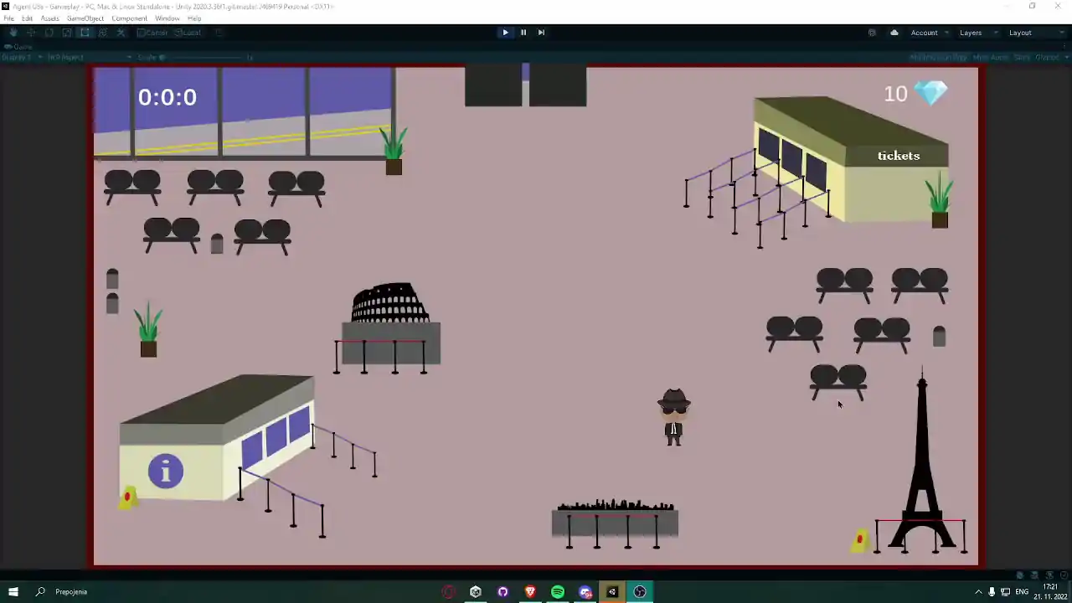Viewport: 1072px width, 603px height.
Task: Open the Display dropdown in Game view
Action: [22, 58]
